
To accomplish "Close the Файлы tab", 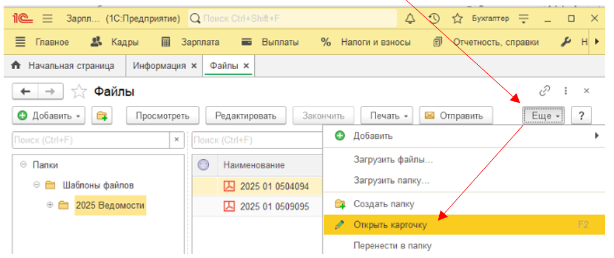I will tap(246, 66).
